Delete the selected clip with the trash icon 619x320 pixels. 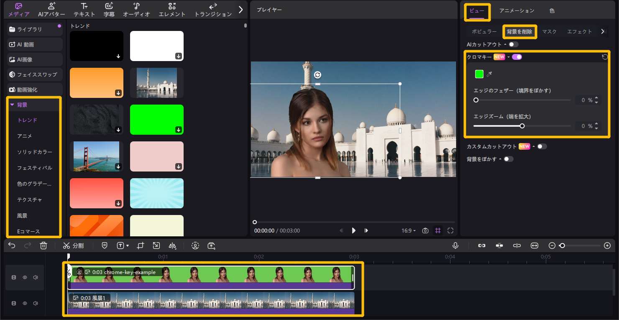pyautogui.click(x=43, y=246)
